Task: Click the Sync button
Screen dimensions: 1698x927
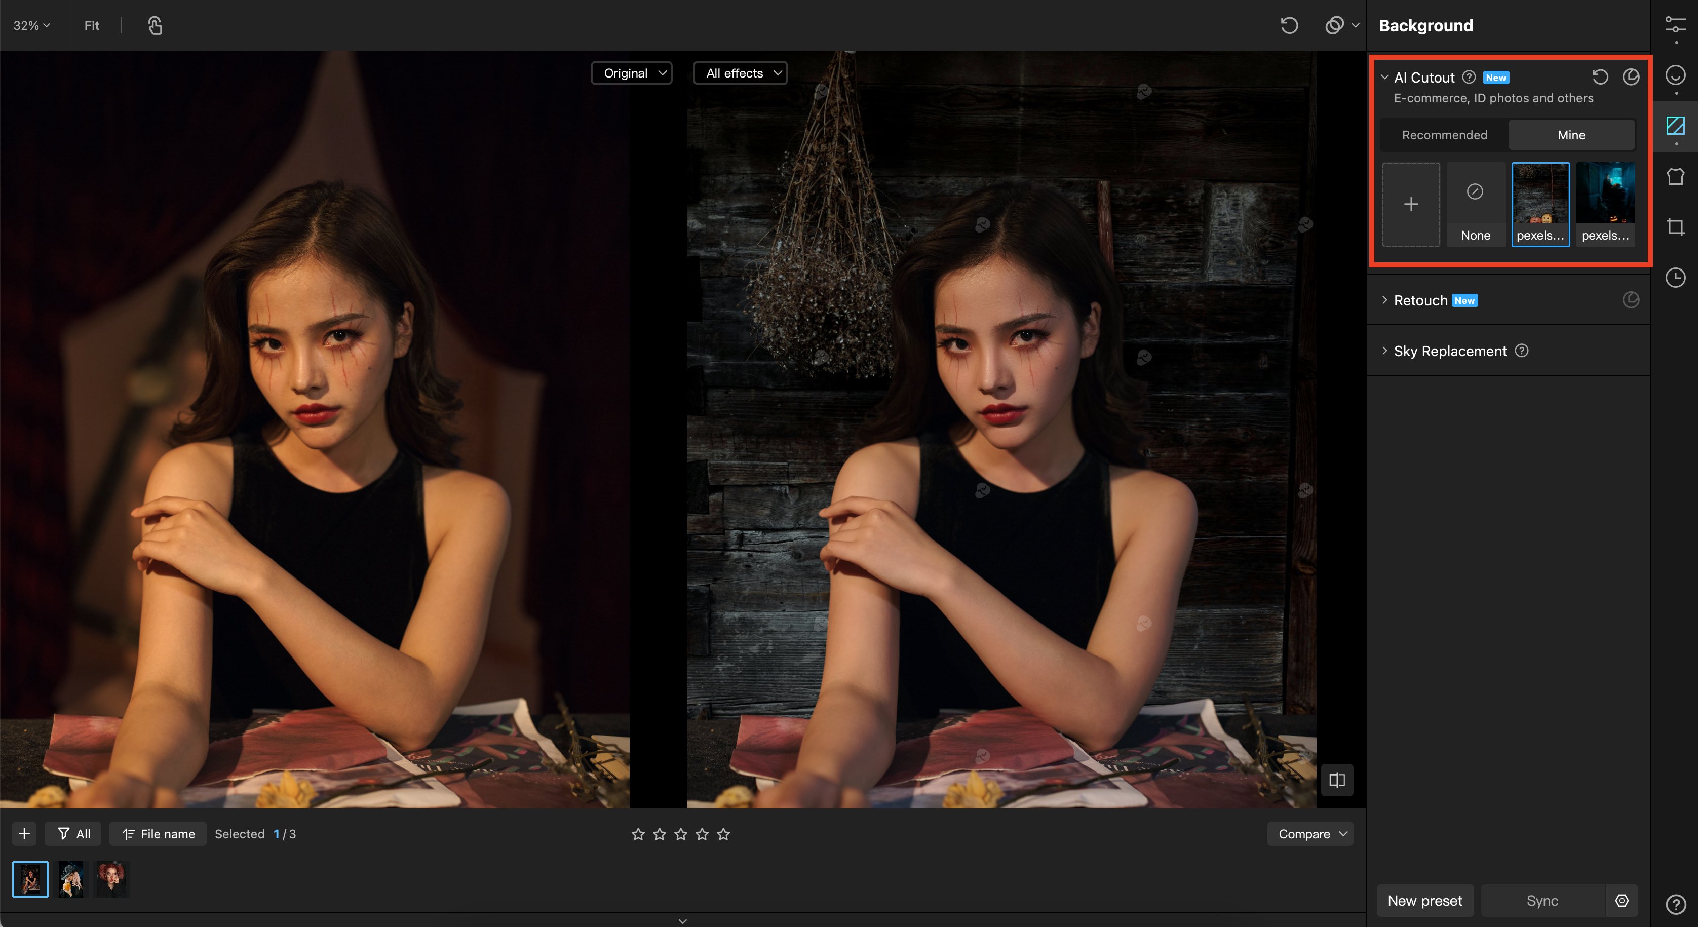Action: (1542, 901)
